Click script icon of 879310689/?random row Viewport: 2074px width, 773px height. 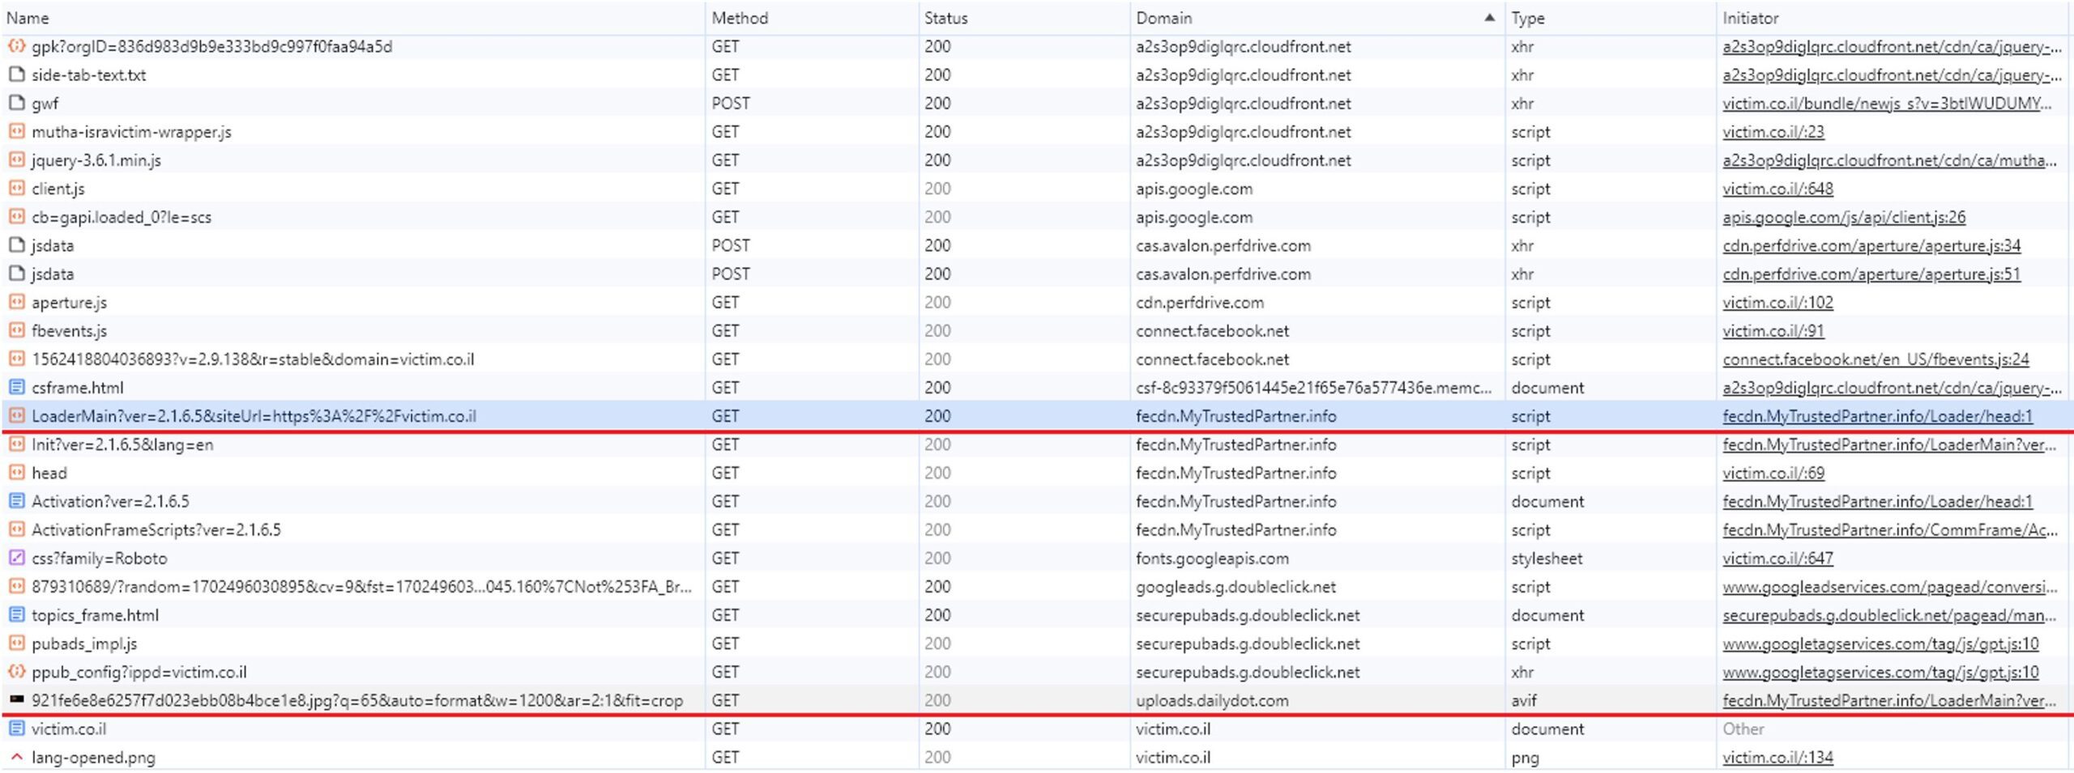(15, 586)
